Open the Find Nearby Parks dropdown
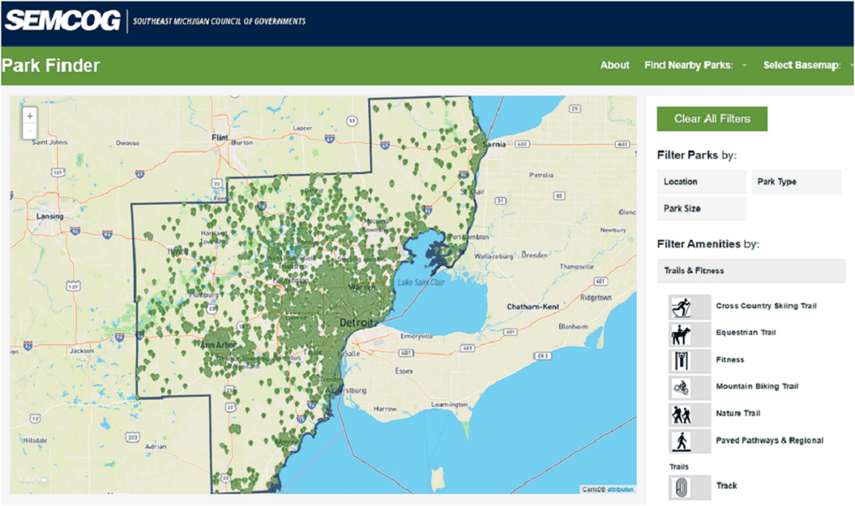 695,65
